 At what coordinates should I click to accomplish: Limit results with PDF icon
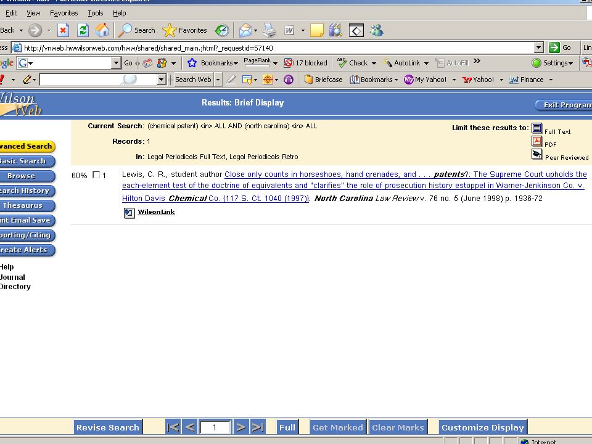pos(536,141)
